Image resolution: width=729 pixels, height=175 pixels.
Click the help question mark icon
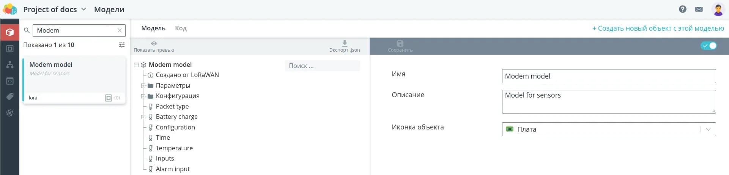[682, 9]
